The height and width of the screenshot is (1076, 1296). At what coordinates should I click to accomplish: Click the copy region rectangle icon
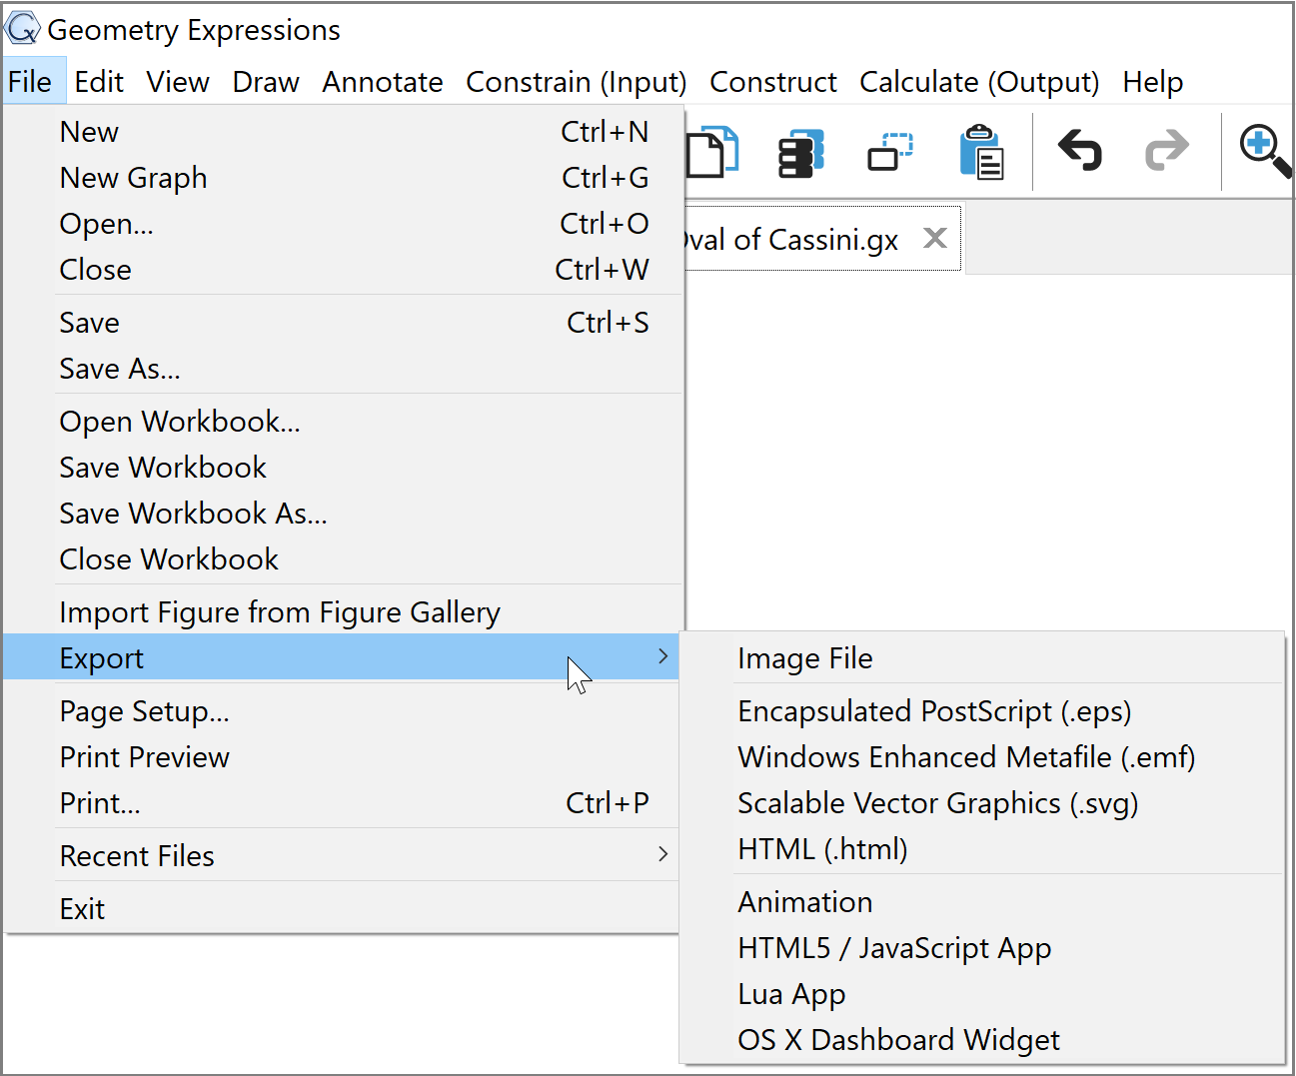889,153
